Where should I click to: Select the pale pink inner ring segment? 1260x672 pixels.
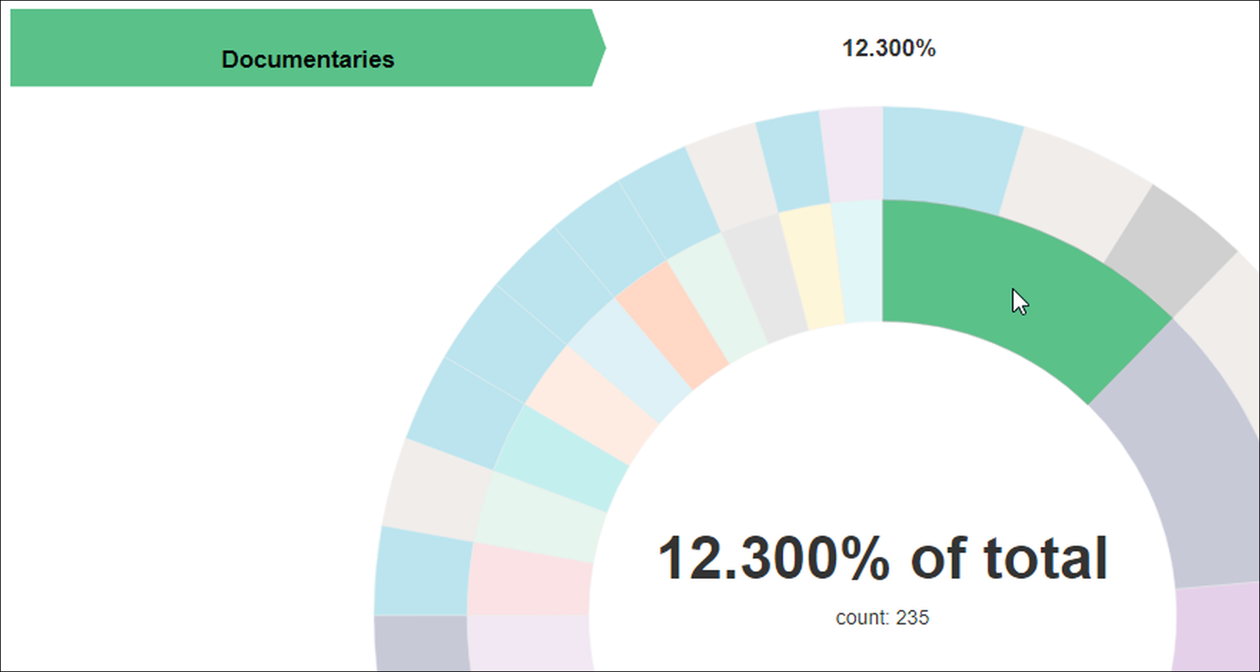(529, 580)
